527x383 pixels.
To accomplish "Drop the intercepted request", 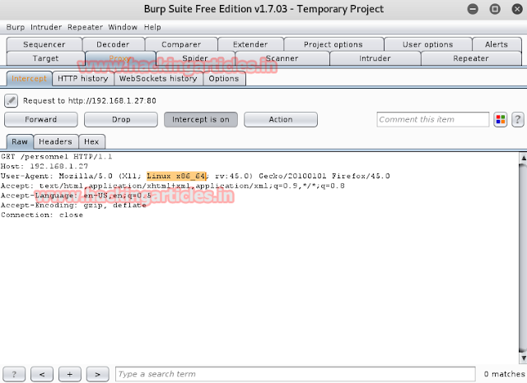I will point(121,120).
